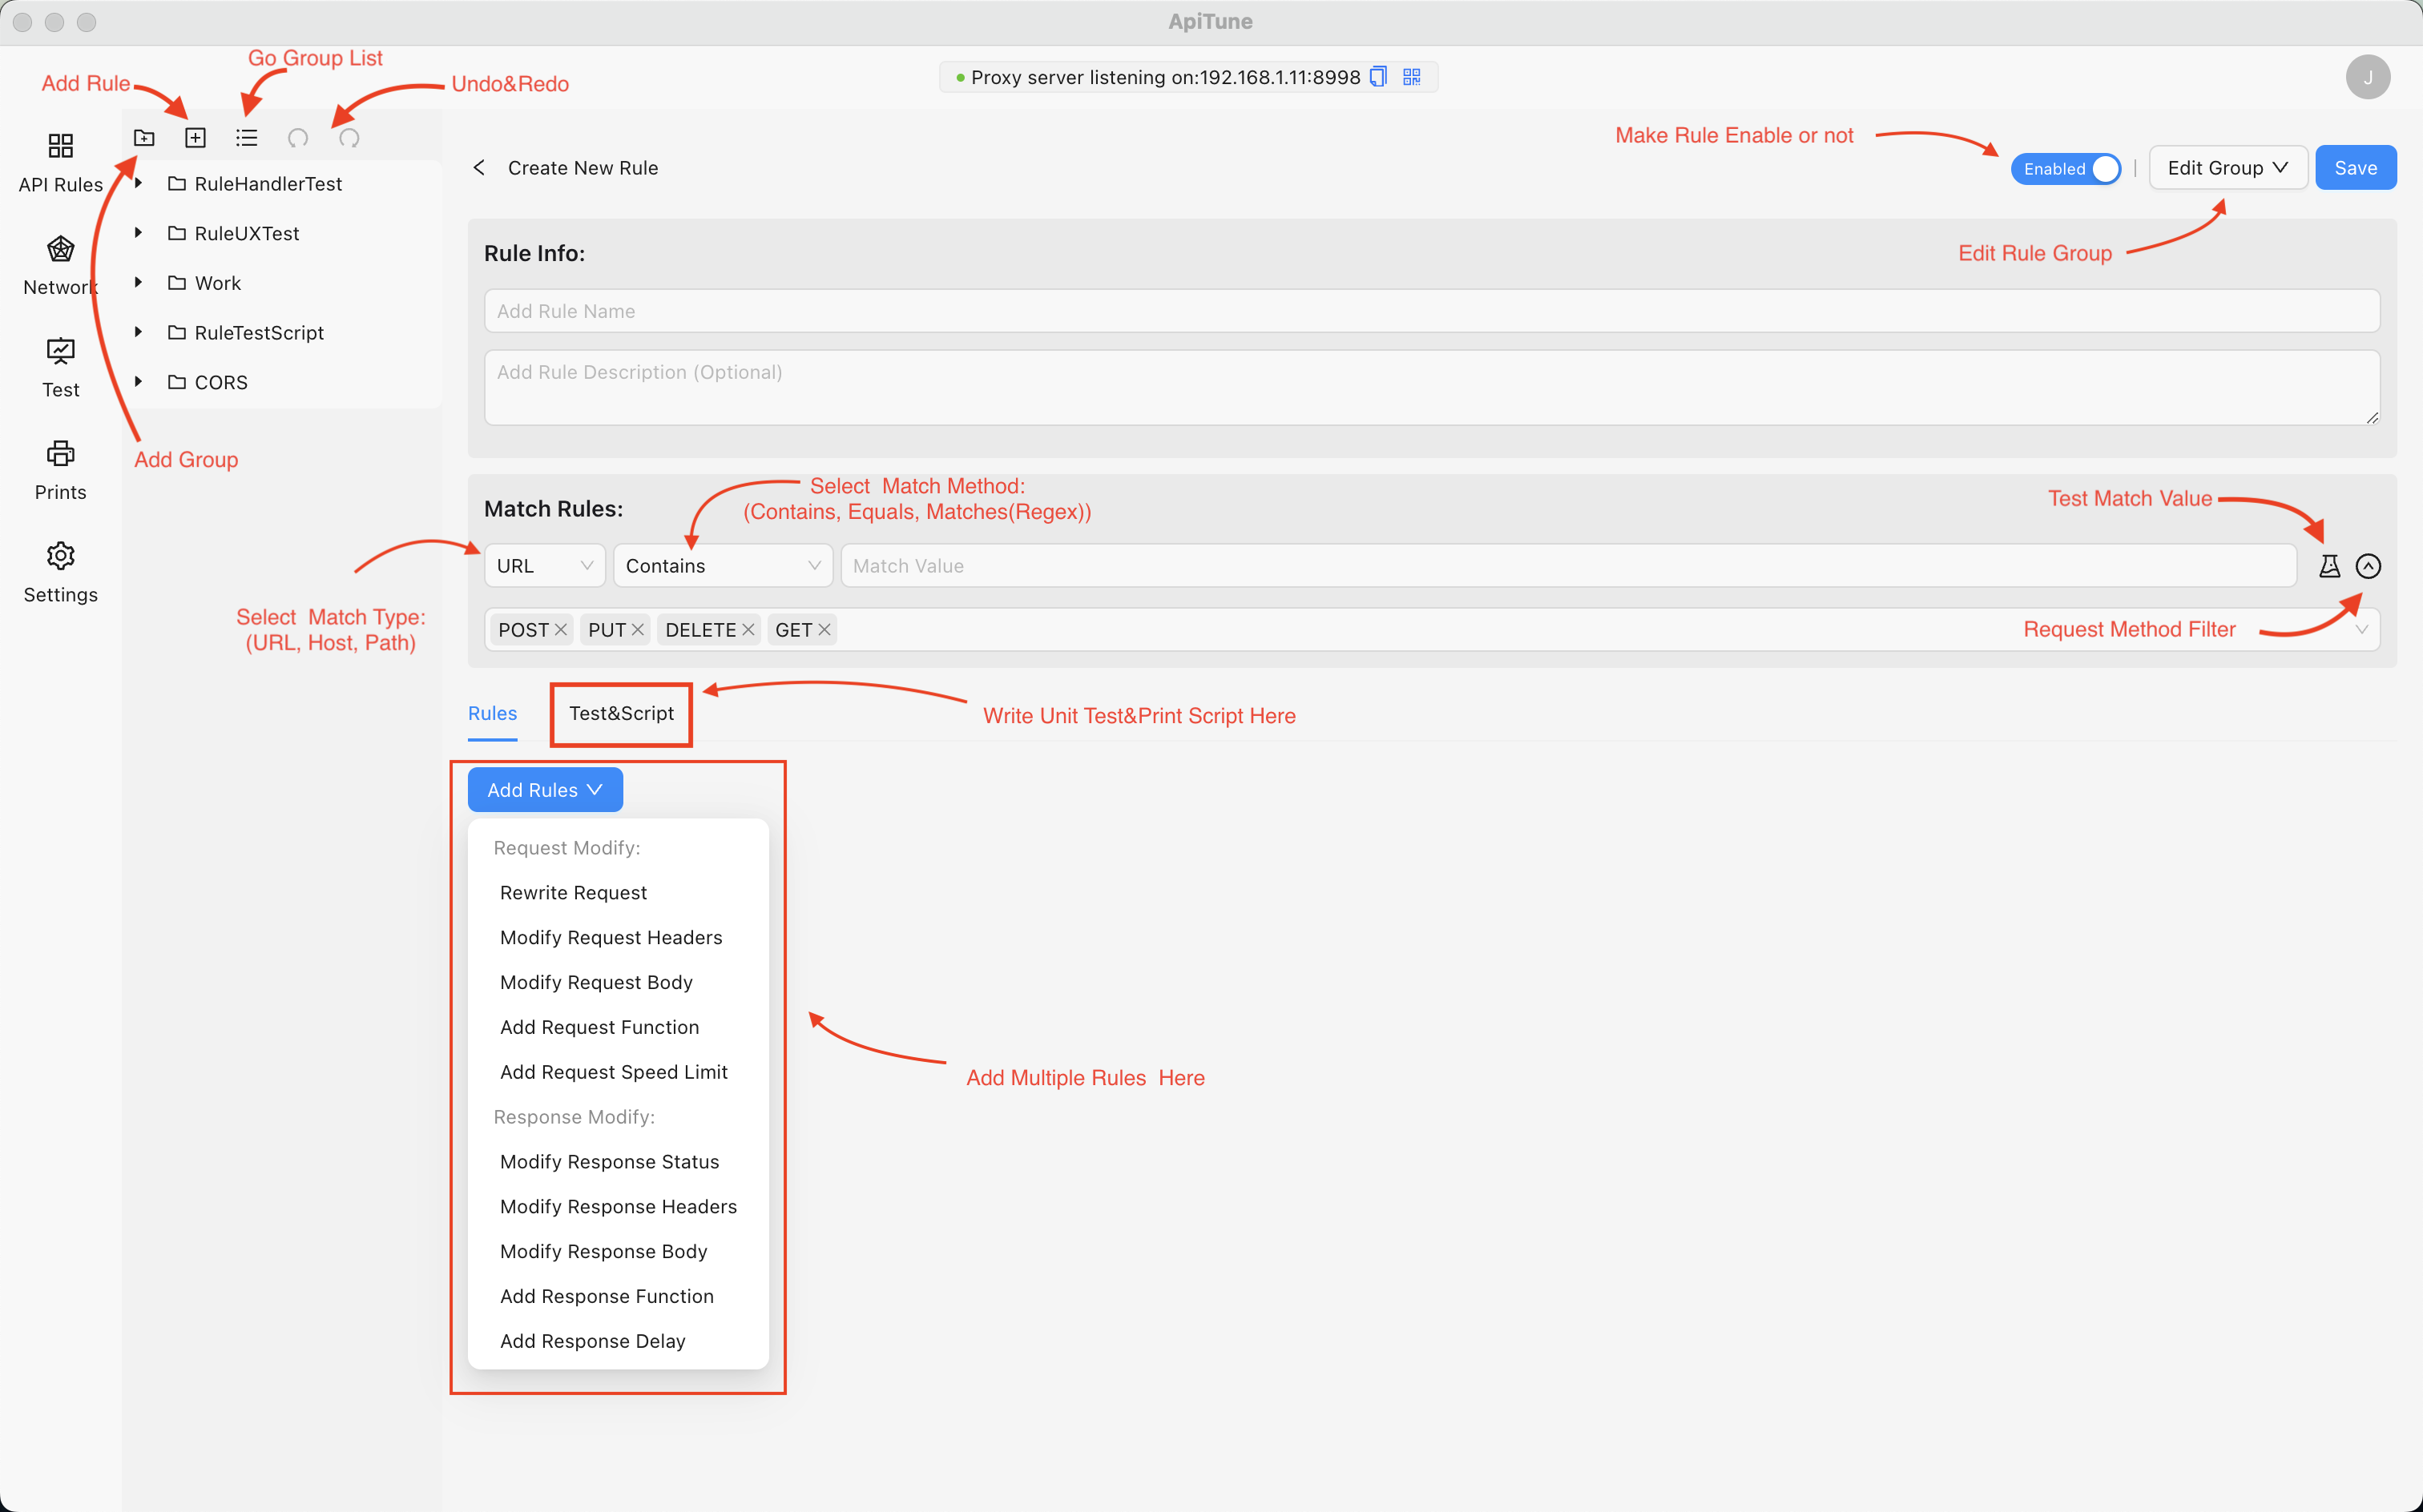Click the Add Rule plus icon
This screenshot has width=2423, height=1512.
point(195,138)
